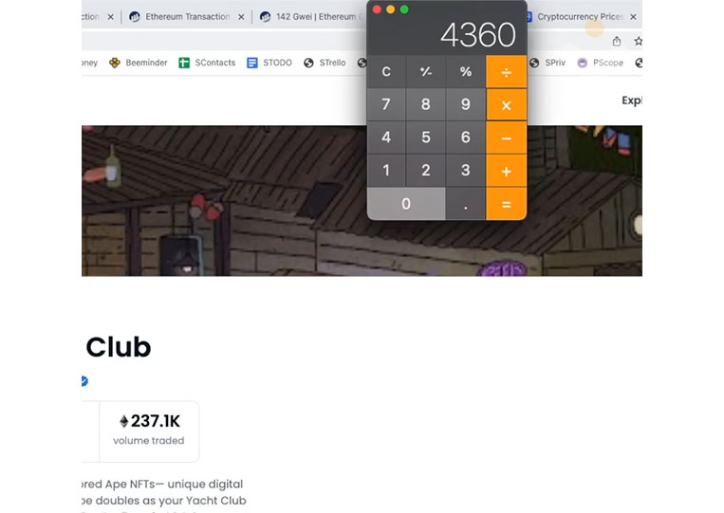Close the Cryptocurrency Prices tab
The width and height of the screenshot is (724, 513).
point(633,17)
